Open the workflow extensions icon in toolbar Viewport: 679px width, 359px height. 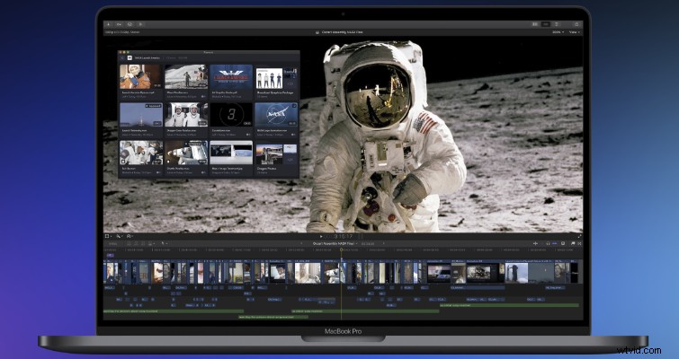(x=140, y=24)
